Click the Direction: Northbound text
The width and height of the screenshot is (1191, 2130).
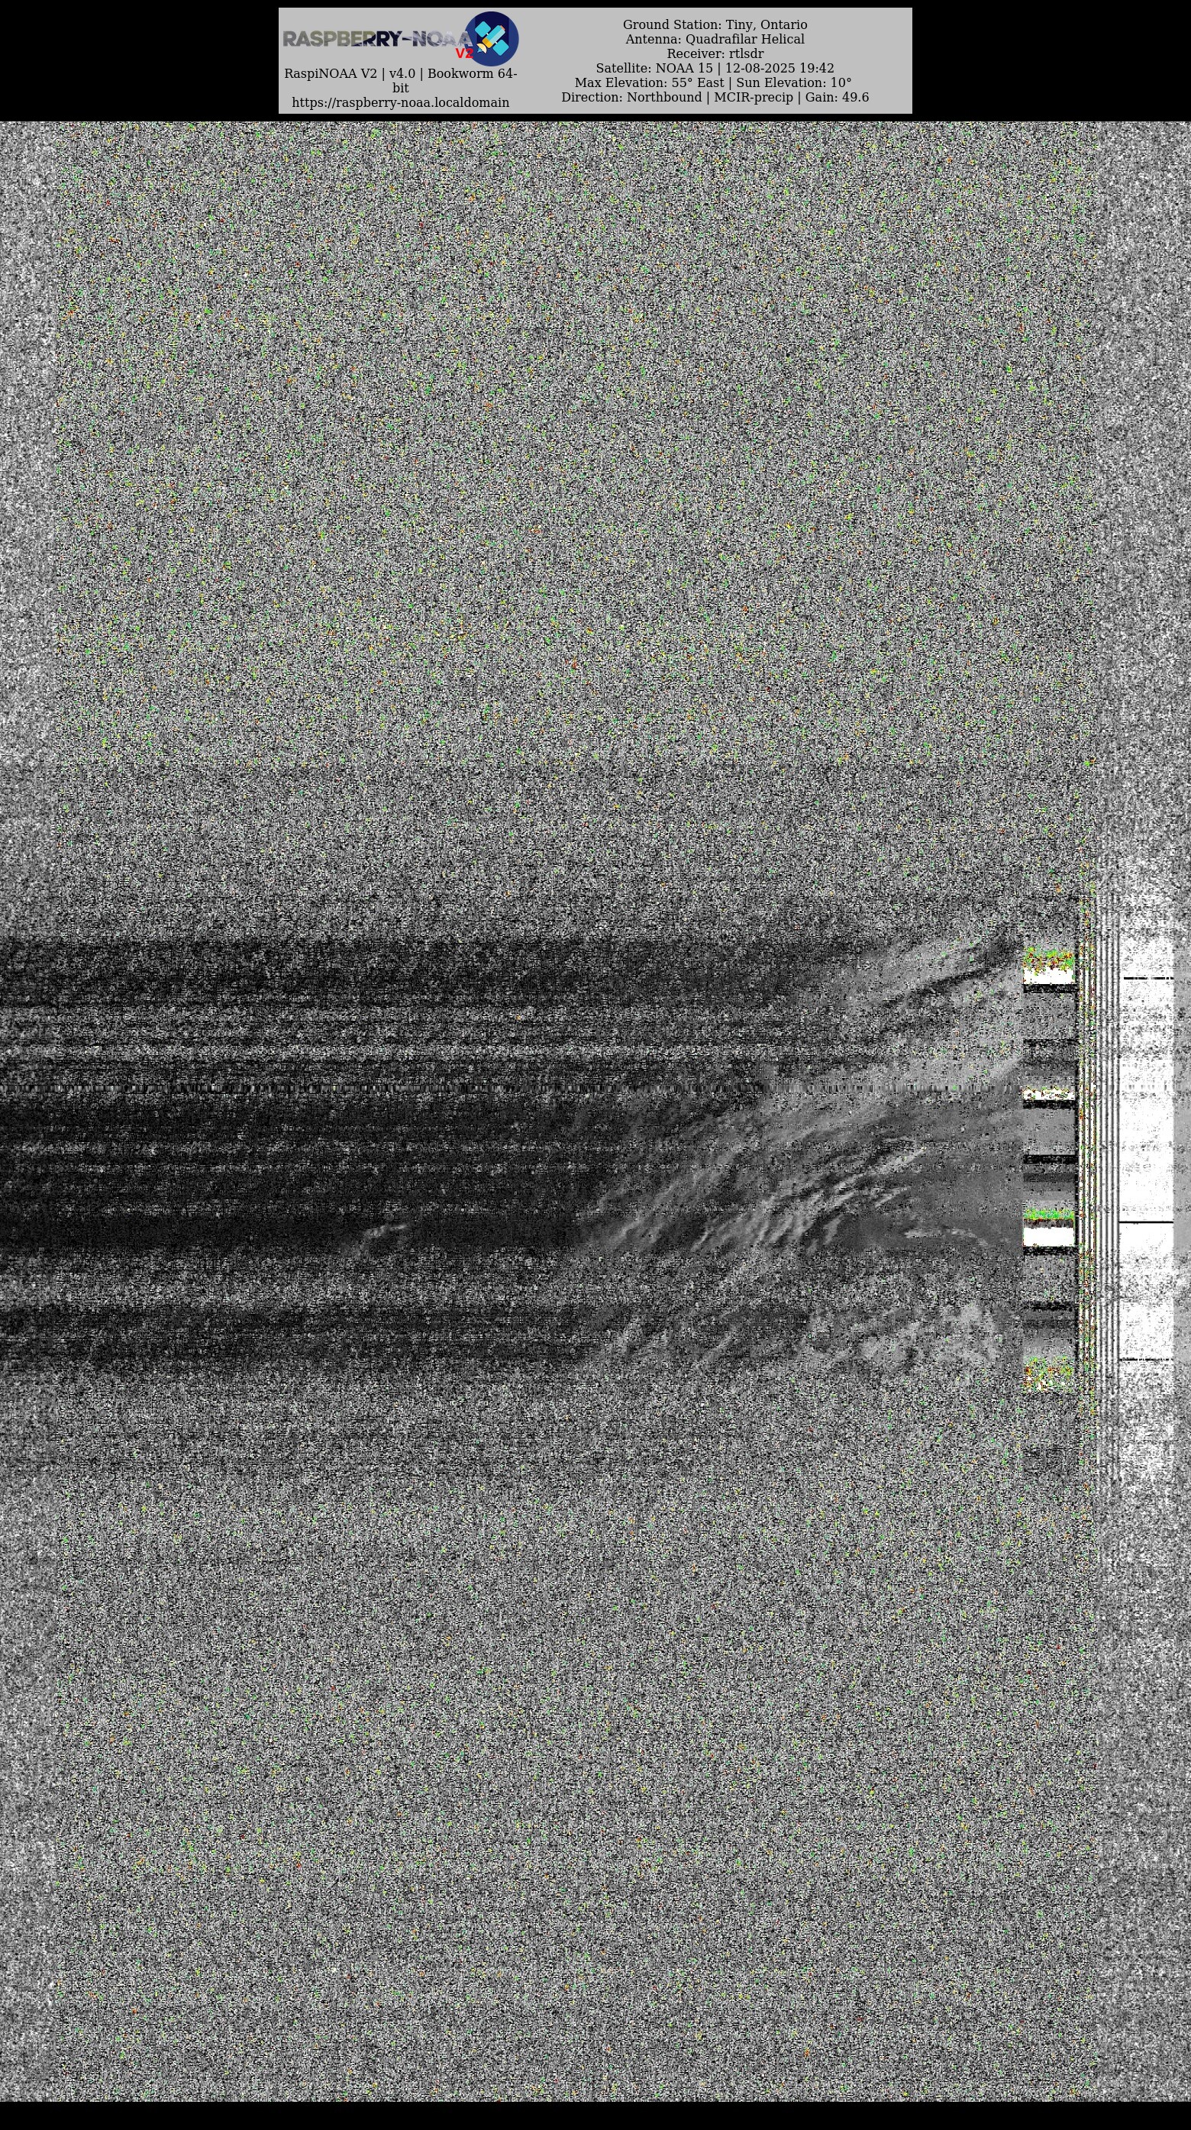pyautogui.click(x=631, y=97)
